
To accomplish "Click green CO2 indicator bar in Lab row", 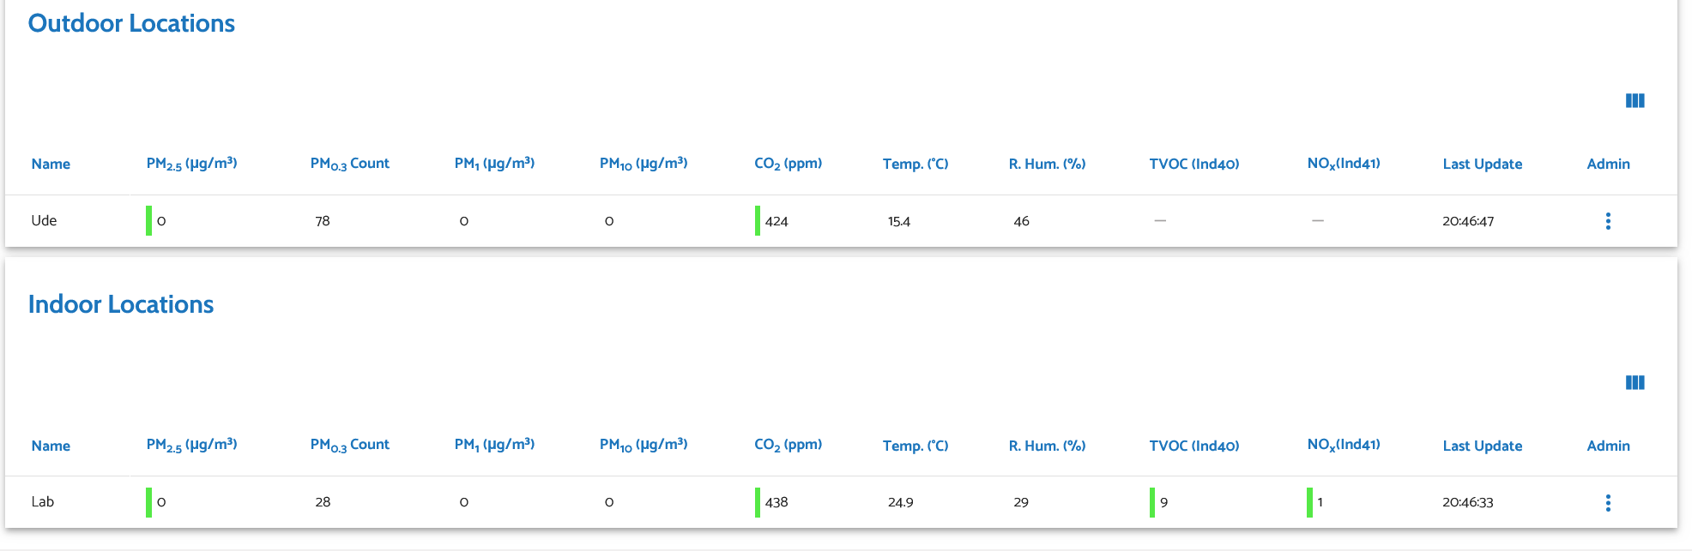I will 757,502.
